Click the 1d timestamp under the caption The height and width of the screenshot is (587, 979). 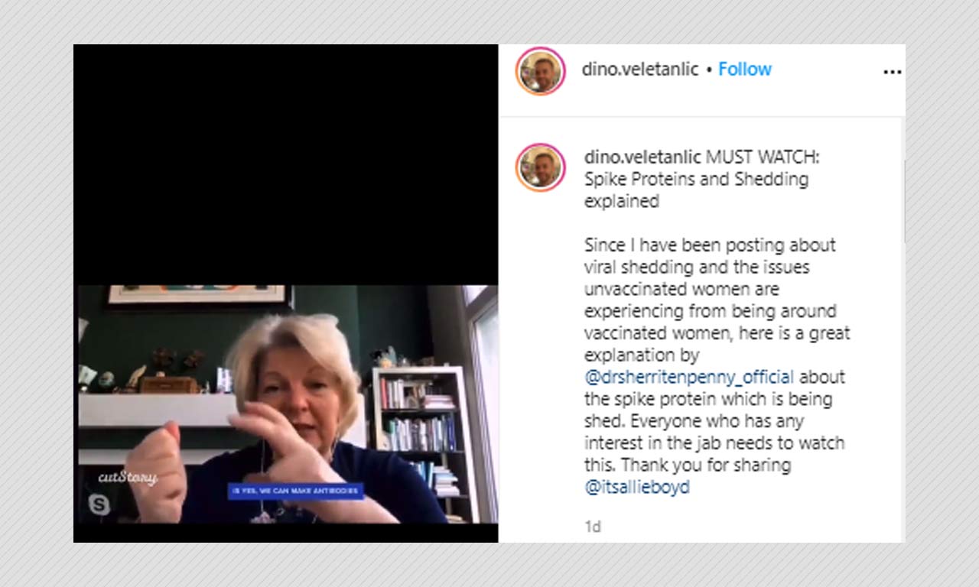click(x=592, y=527)
